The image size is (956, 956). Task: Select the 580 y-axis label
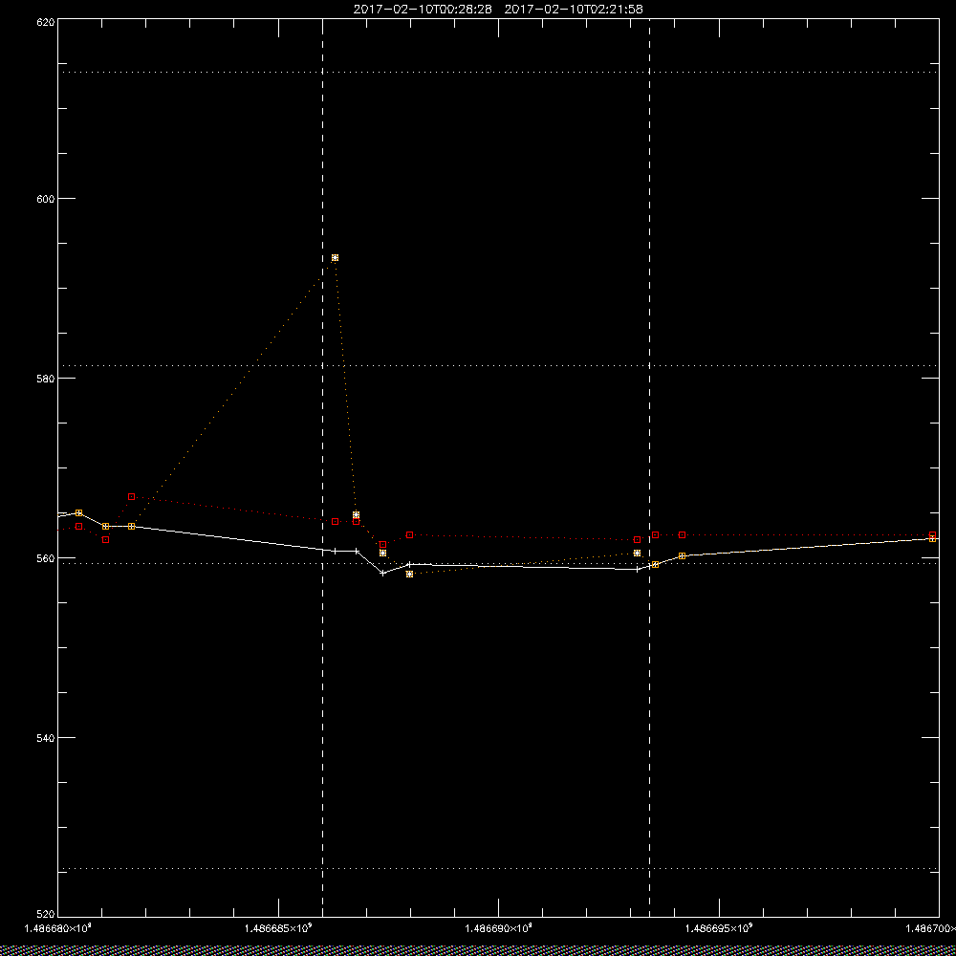coord(46,378)
